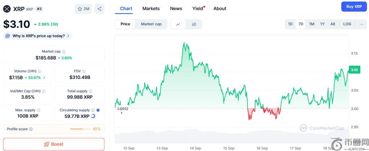This screenshot has width=369, height=151.
Task: Expand Why is XRP's price up today
Action: (x=38, y=36)
